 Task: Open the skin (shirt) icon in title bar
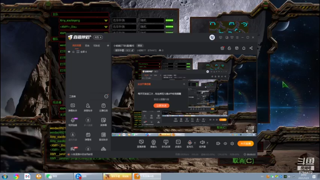click(x=232, y=38)
